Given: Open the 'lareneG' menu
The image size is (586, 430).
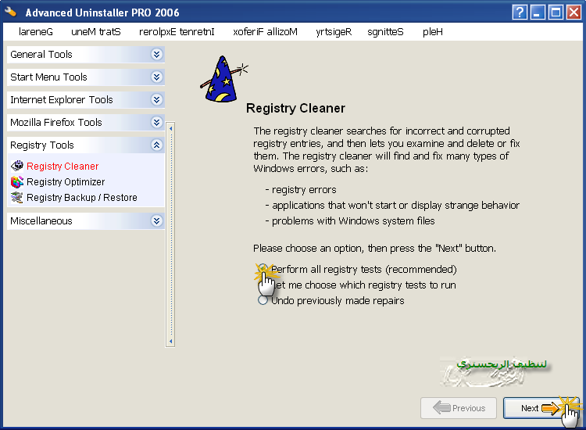Looking at the screenshot, I should 36,32.
